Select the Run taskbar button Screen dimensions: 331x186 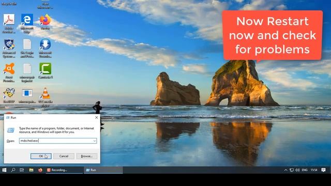click(x=103, y=170)
